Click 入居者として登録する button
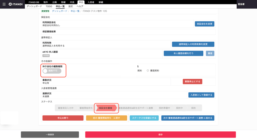Screen dimensions: 257x139 (201, 95)
